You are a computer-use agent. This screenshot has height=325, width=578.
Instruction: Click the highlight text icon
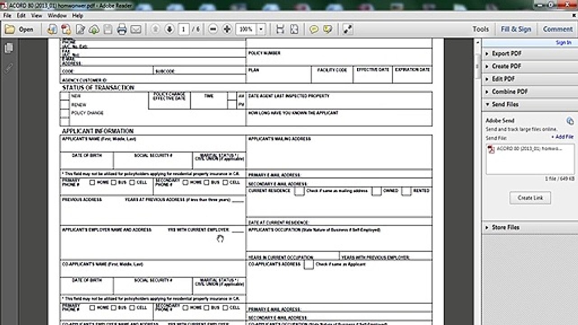(328, 29)
